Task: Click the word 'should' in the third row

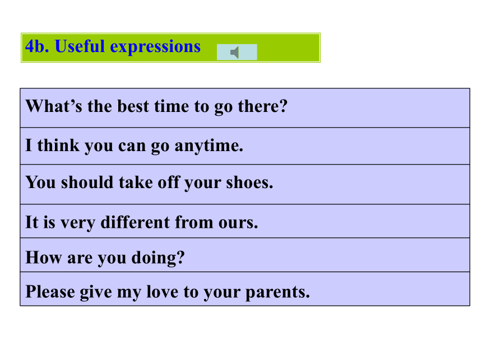Action: [x=87, y=182]
